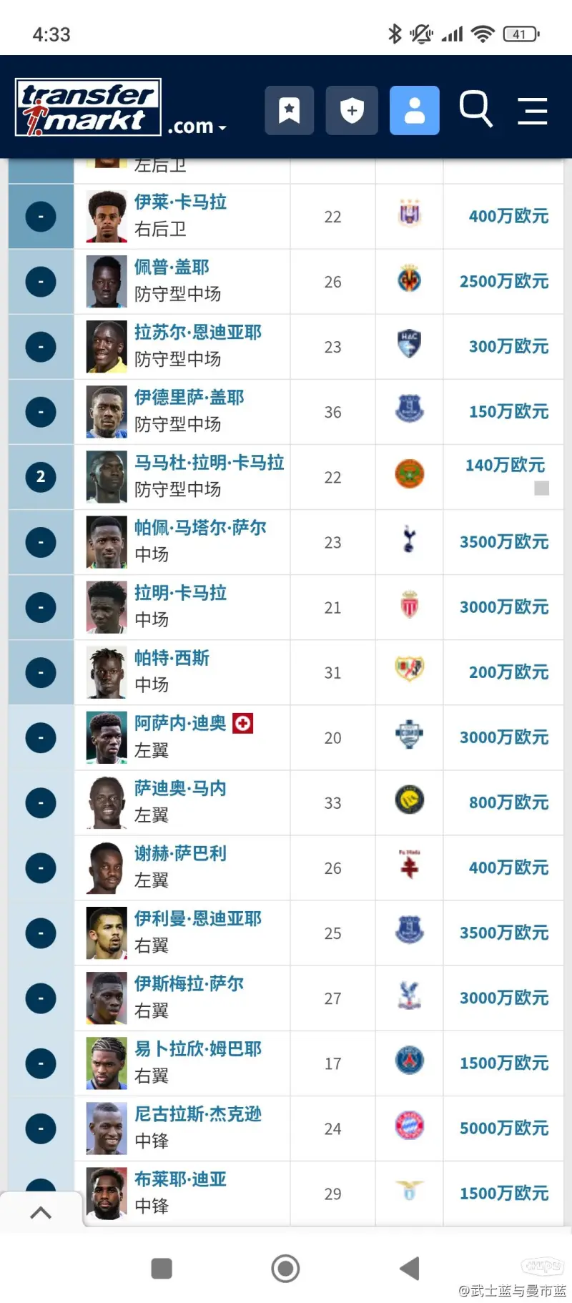Open the hamburger menu
Image resolution: width=572 pixels, height=1303 pixels.
pos(533,111)
